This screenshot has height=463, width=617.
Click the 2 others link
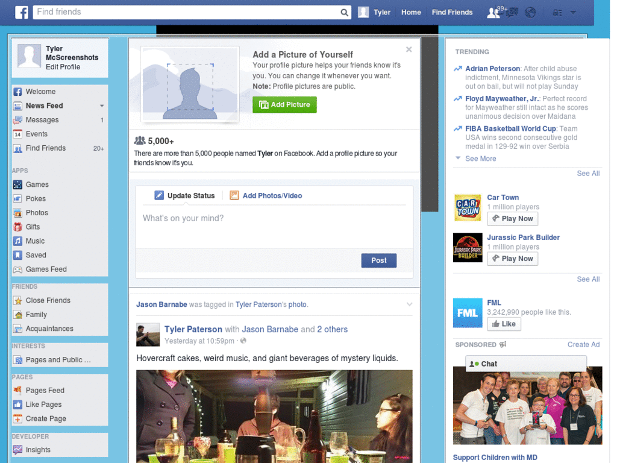[x=333, y=329]
